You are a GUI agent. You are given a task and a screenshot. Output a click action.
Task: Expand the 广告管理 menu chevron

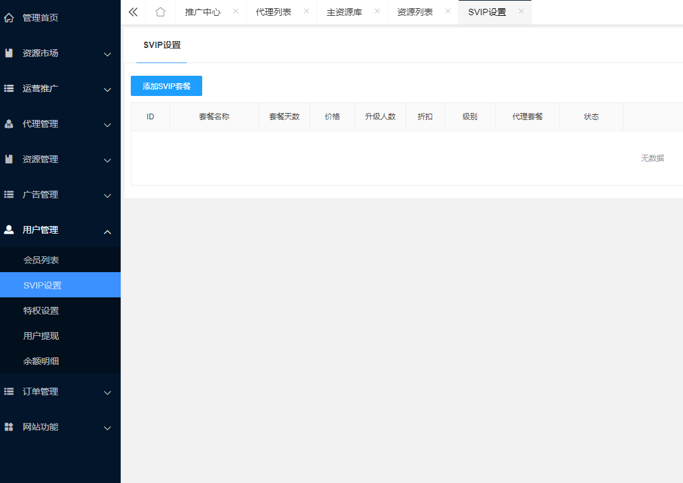coord(107,196)
